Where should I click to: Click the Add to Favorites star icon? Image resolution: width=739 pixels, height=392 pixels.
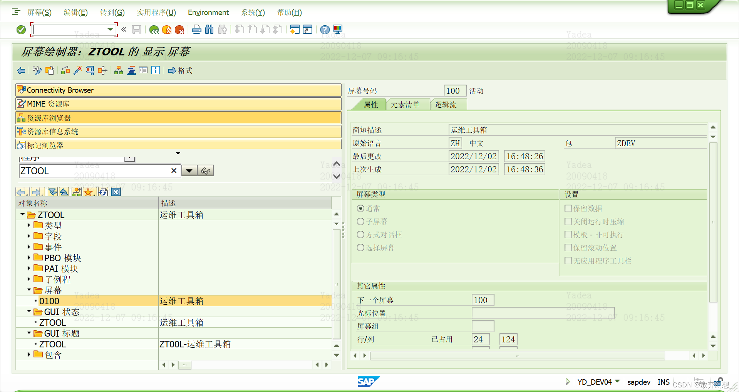89,192
